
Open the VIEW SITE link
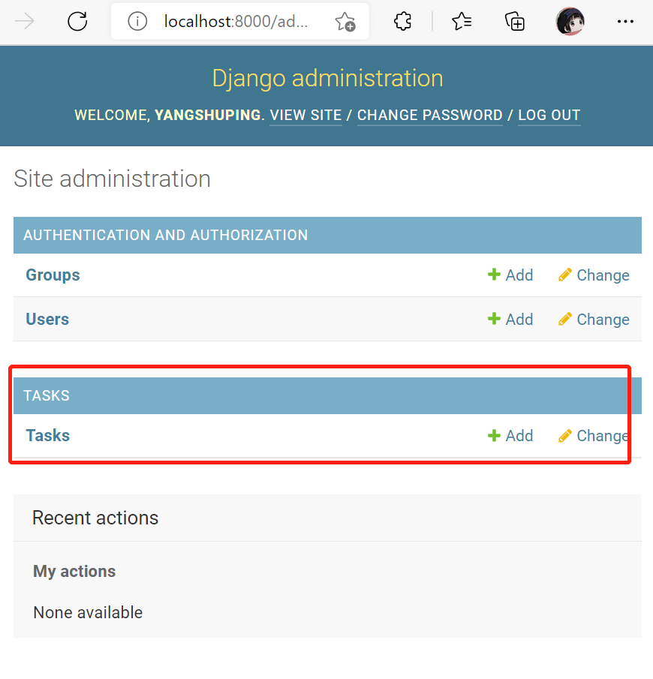pyautogui.click(x=306, y=116)
